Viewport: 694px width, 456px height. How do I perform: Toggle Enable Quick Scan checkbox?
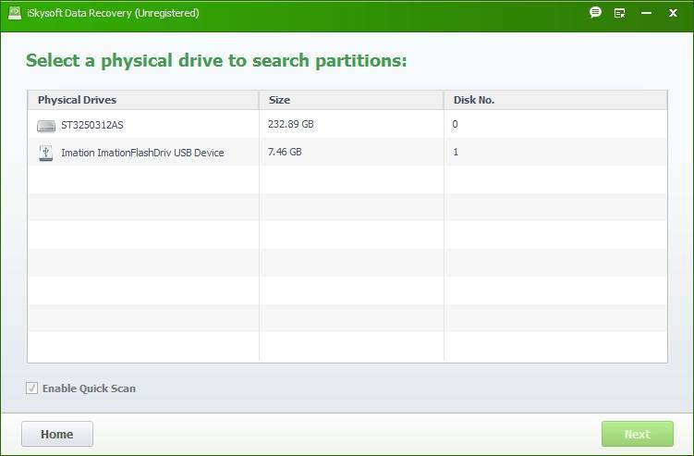31,388
